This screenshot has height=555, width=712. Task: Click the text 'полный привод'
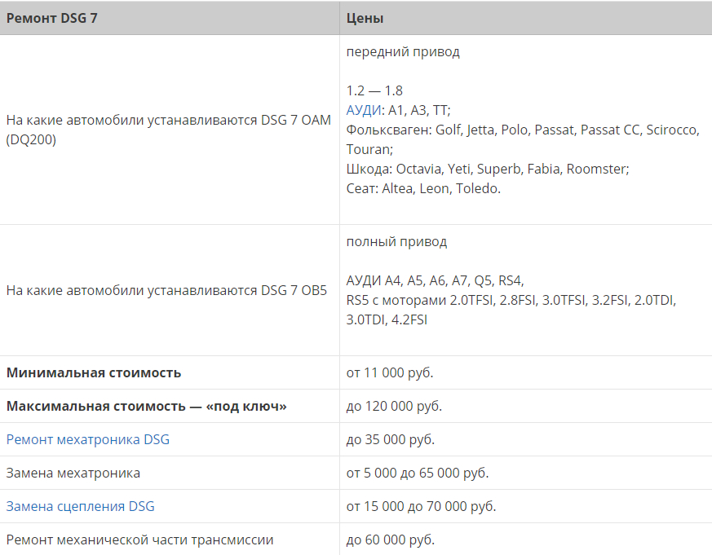(396, 242)
